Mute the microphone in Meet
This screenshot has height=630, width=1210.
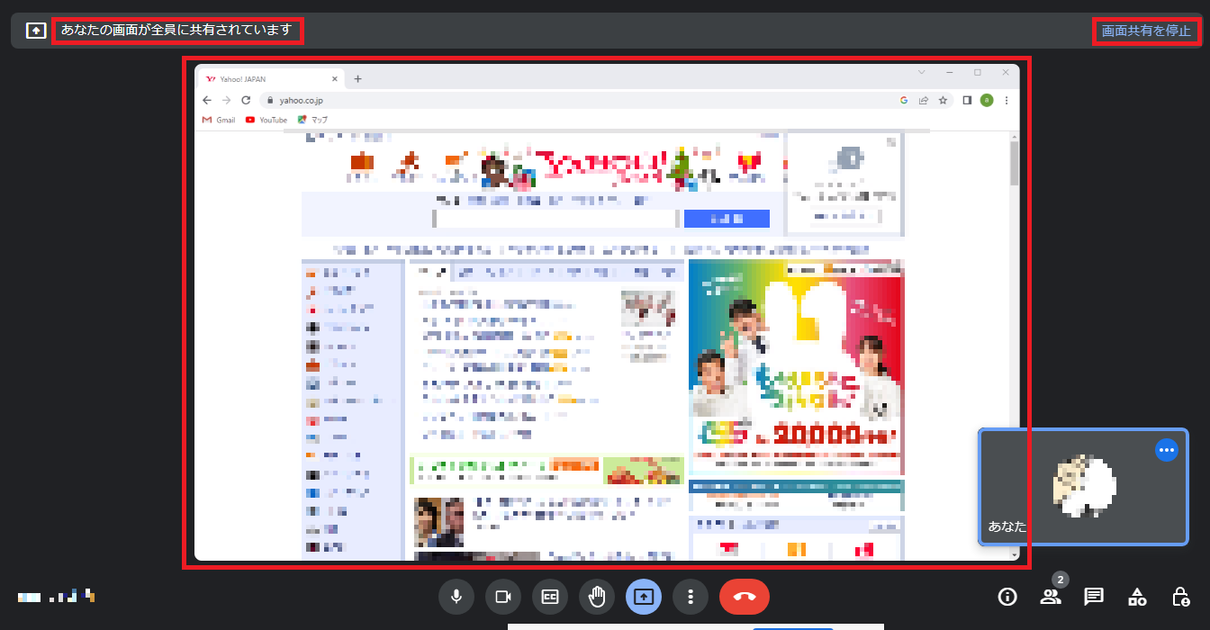(x=456, y=596)
